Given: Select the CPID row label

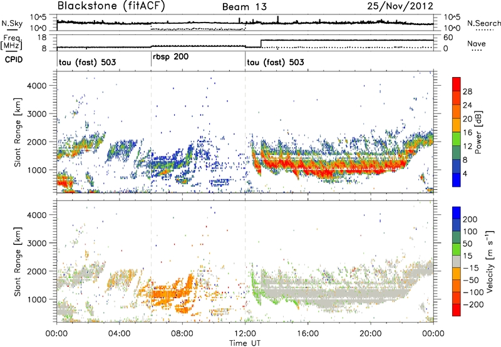Looking at the screenshot, I should [14, 60].
